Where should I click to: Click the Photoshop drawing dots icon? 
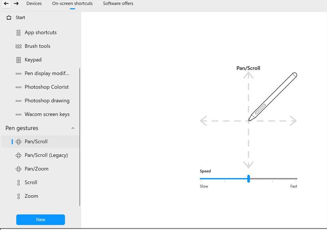click(x=18, y=101)
